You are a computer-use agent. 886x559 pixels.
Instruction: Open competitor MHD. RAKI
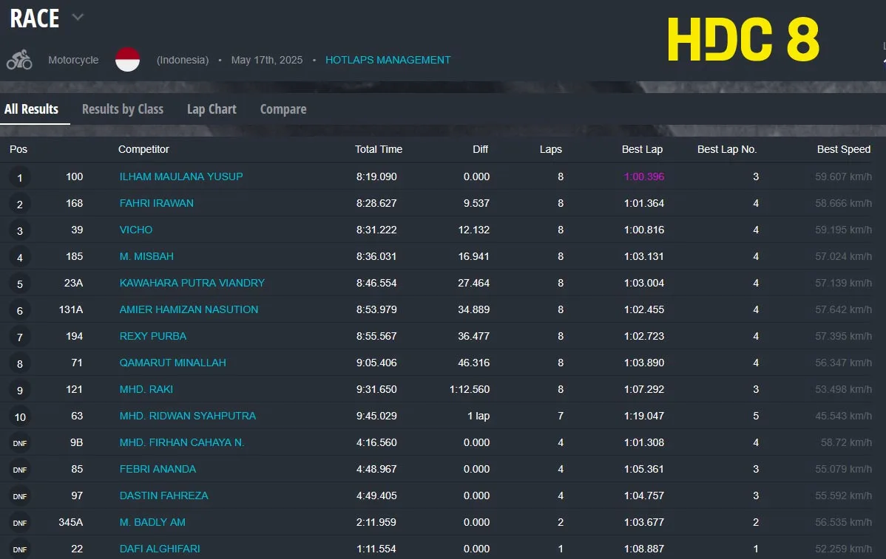[146, 389]
